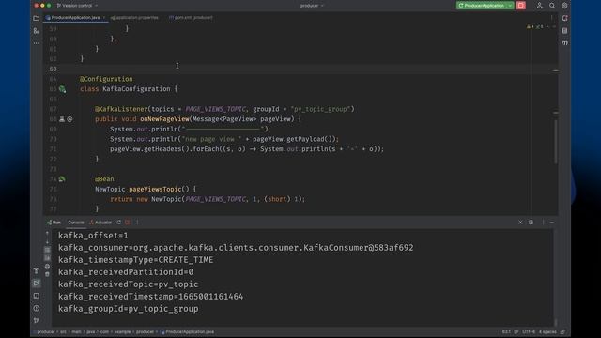Click example in the breadcrumb path
Viewport: 601px width, 338px height.
coord(123,331)
